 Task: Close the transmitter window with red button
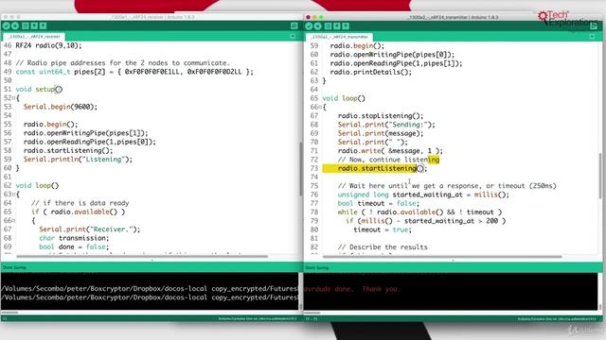coord(308,17)
